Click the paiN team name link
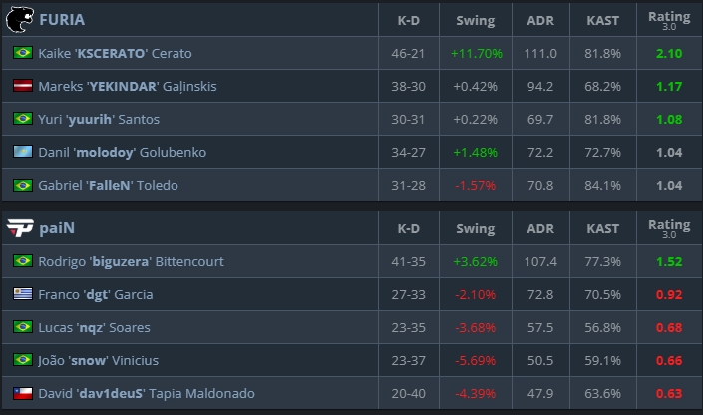Viewport: 703px width, 415px height. pyautogui.click(x=57, y=228)
